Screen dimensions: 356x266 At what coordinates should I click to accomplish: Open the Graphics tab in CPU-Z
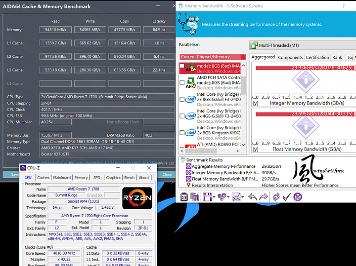tap(113, 178)
